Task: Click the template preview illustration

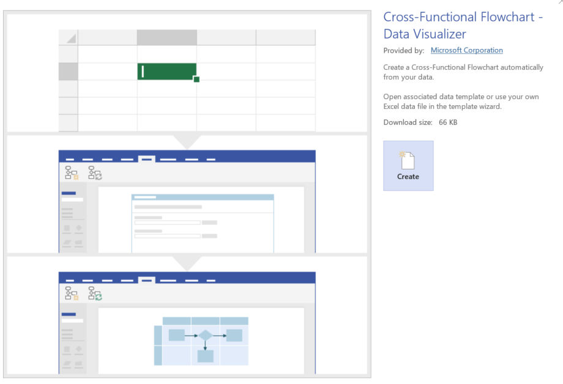Action: click(x=187, y=194)
